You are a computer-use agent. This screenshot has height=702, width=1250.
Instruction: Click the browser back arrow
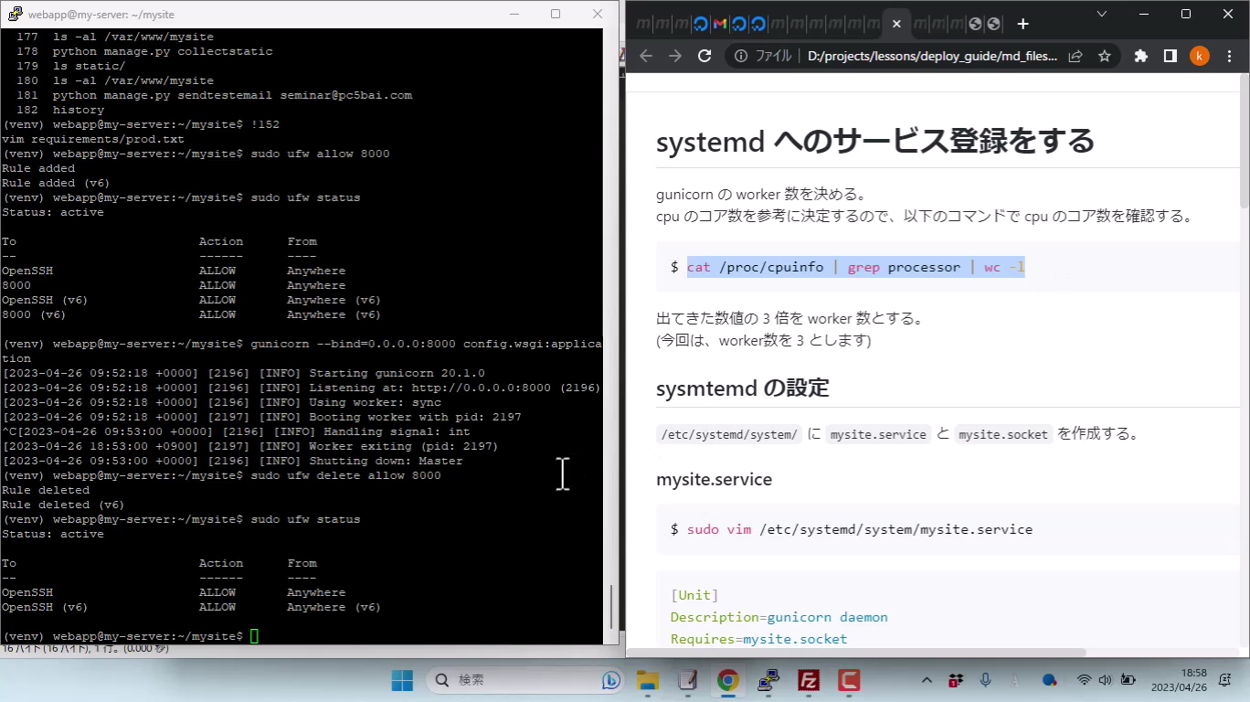click(646, 56)
